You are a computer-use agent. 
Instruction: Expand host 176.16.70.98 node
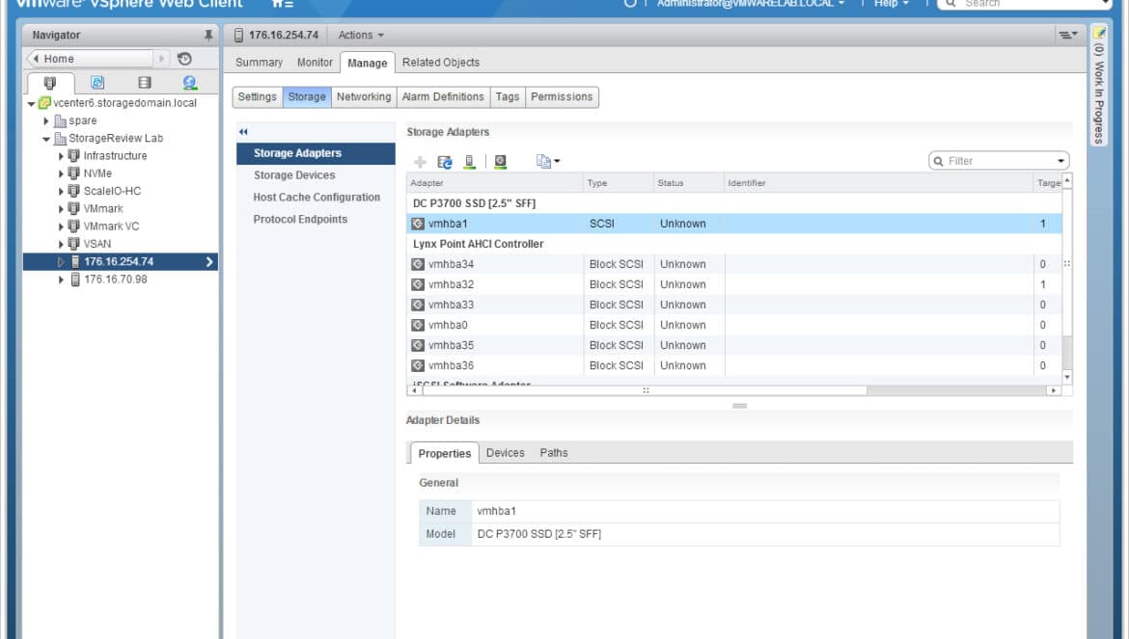coord(61,280)
